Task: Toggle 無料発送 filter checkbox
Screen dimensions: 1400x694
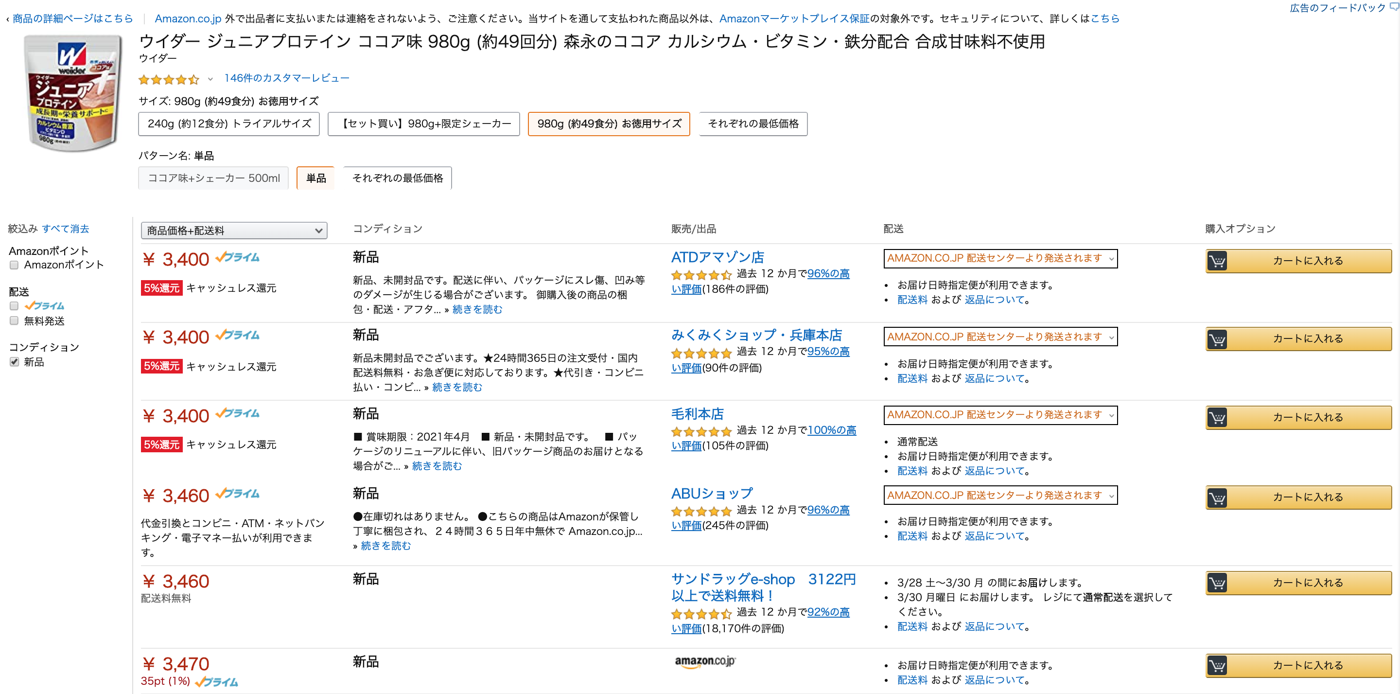Action: pyautogui.click(x=14, y=321)
